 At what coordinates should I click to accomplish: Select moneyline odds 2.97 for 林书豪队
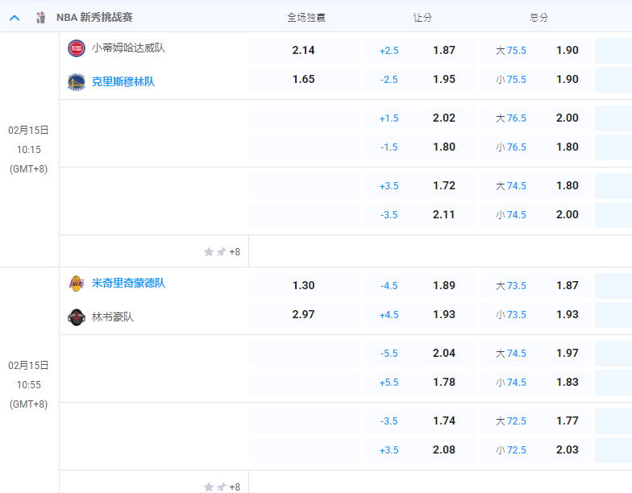pos(305,314)
